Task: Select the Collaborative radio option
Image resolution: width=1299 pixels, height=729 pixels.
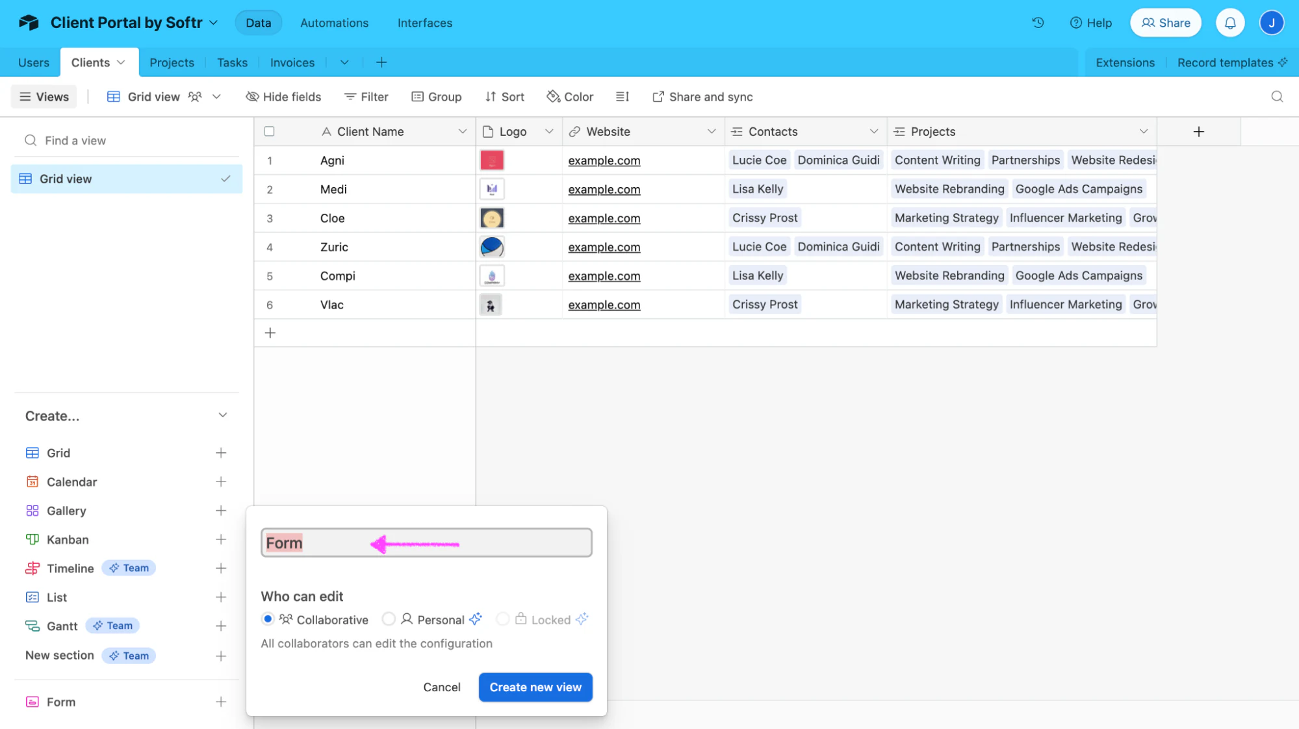Action: coord(268,619)
